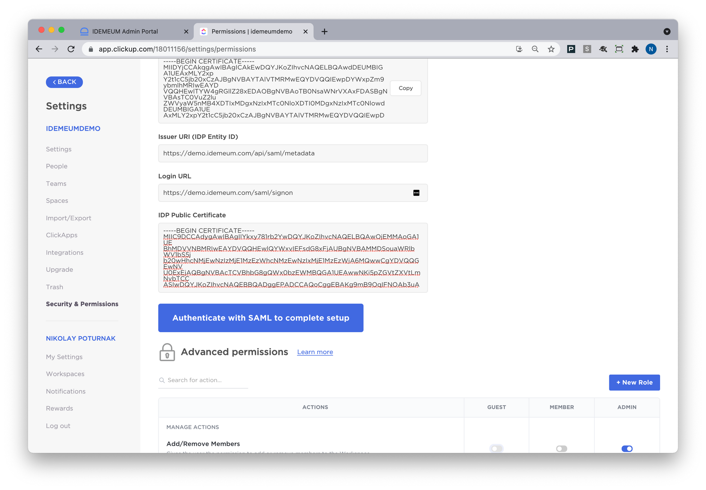Click the install app icon in the address bar

point(519,49)
